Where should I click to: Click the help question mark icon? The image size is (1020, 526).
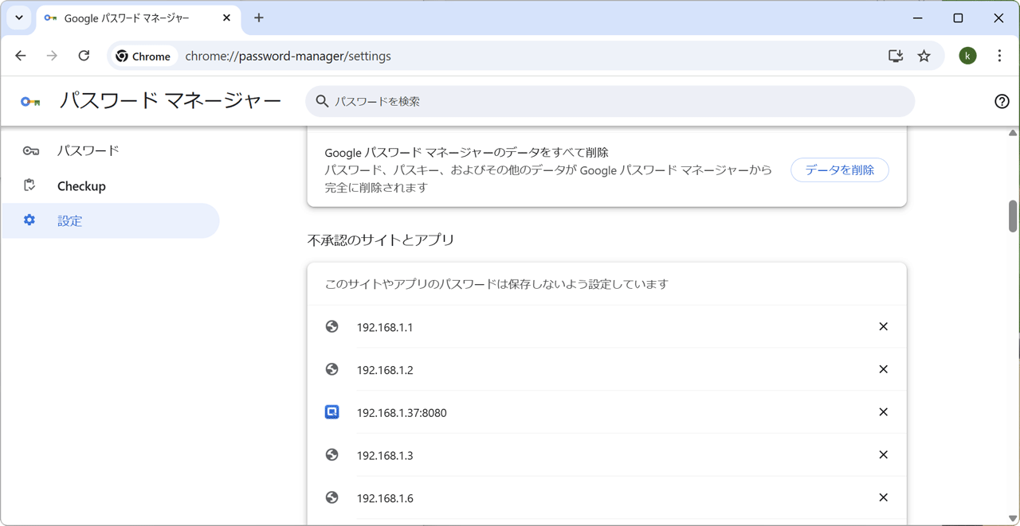(x=1002, y=101)
